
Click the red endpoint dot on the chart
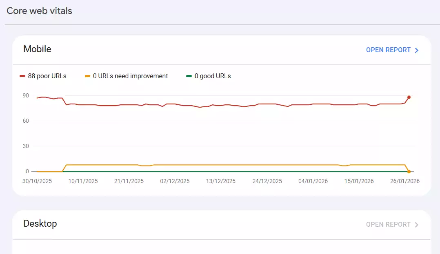click(x=409, y=97)
